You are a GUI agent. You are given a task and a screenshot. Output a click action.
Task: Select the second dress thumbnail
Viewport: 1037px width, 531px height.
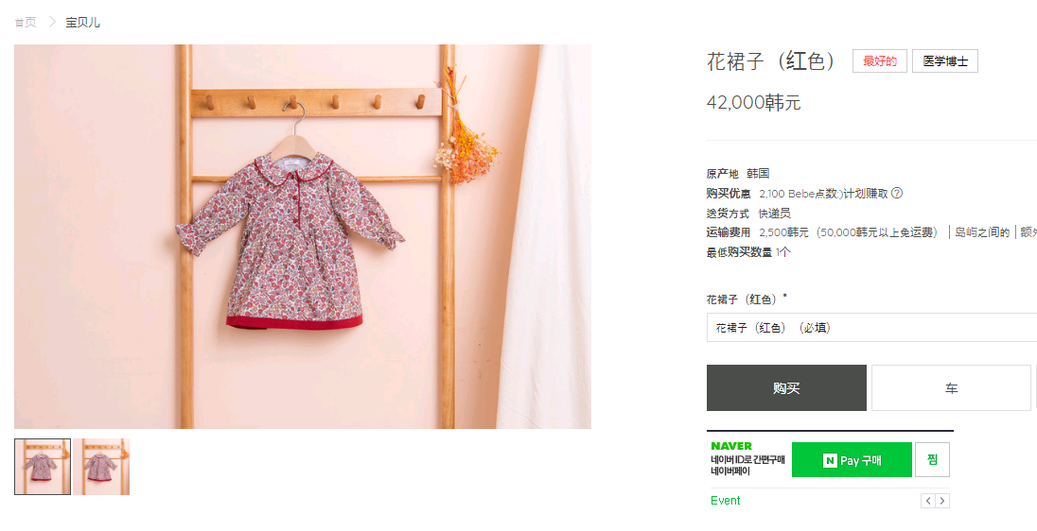tap(101, 467)
